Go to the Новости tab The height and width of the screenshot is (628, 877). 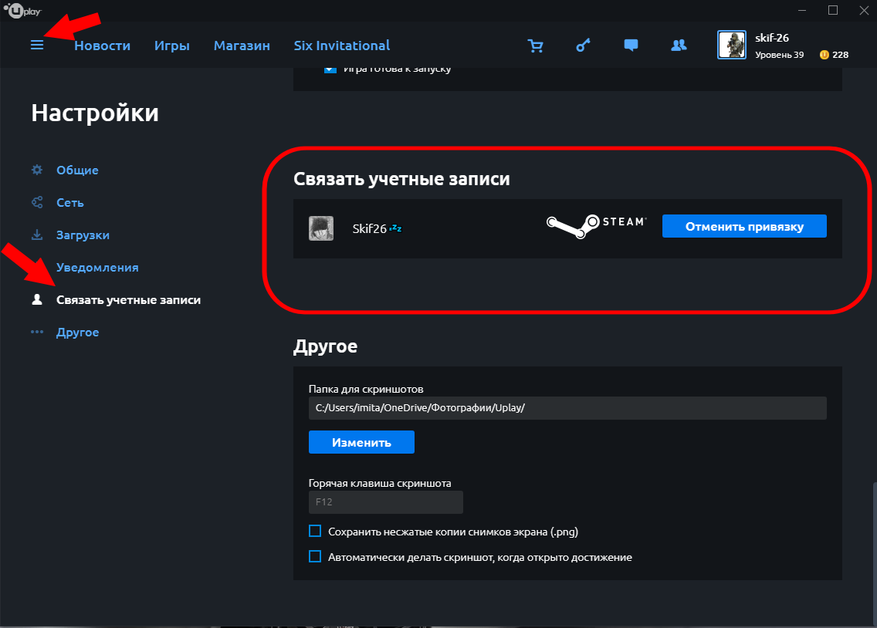[103, 46]
